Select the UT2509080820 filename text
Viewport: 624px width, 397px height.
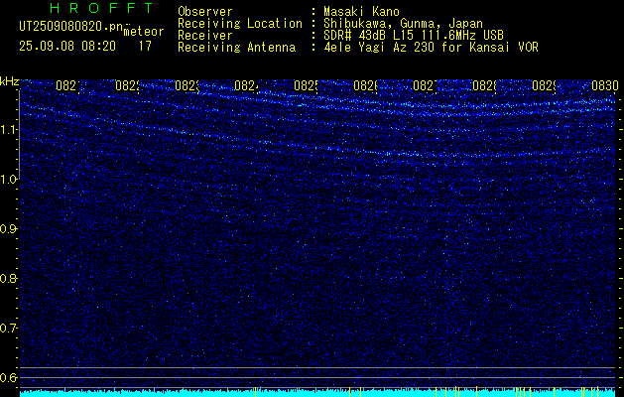pyautogui.click(x=70, y=27)
